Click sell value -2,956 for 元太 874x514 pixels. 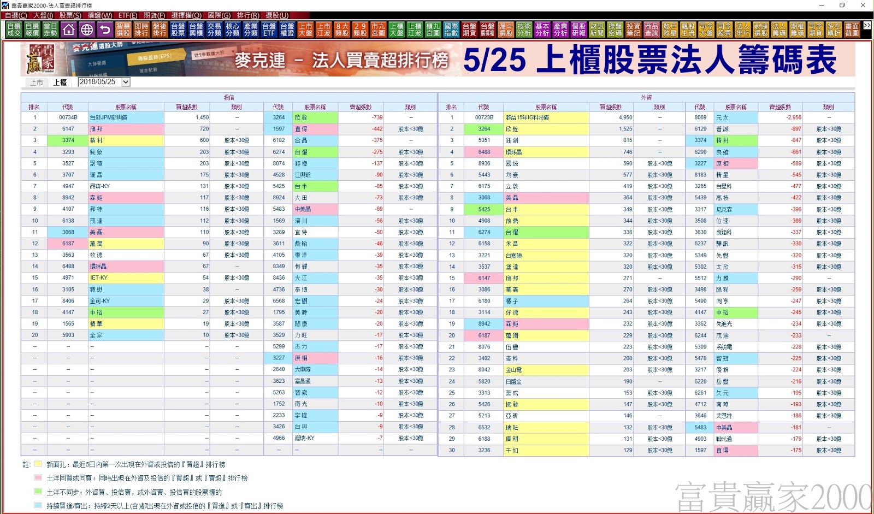coord(780,117)
